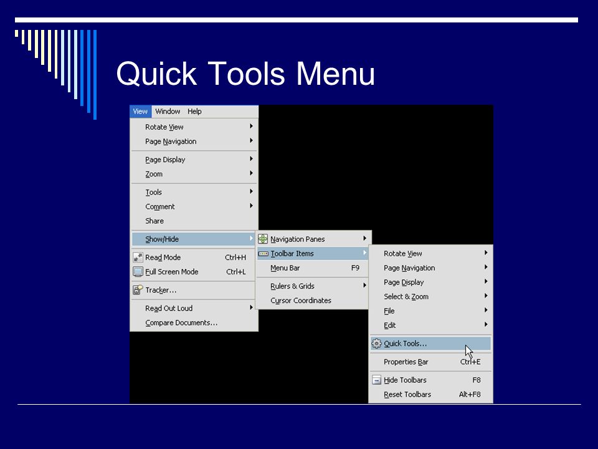Image resolution: width=598 pixels, height=449 pixels.
Task: Expand Navigation Panes submenu arrow
Action: (364, 239)
